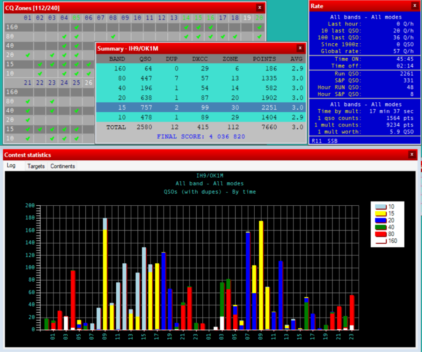Viewport: 422px width, 352px height.
Task: Click the Time by mult line
Action: tap(366, 111)
